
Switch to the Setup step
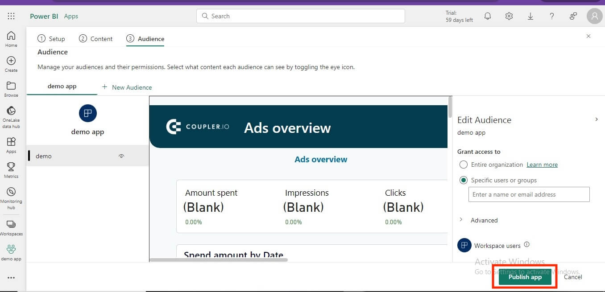click(51, 39)
